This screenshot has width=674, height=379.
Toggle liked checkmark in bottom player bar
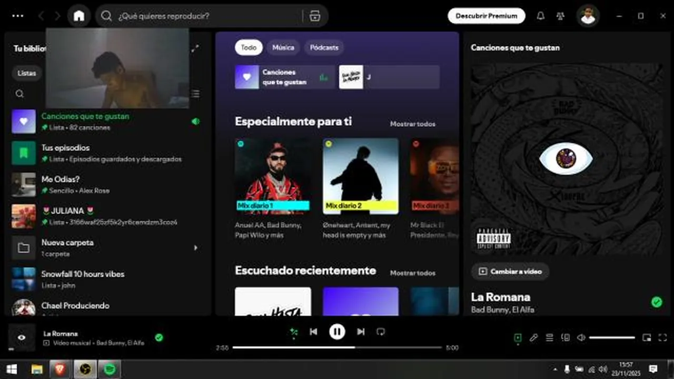click(x=159, y=337)
